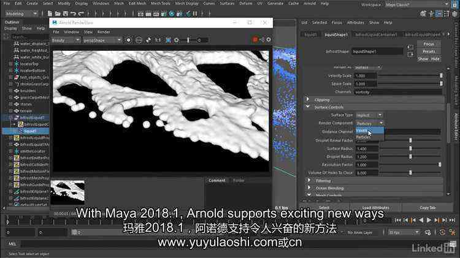Click the Load Attributes button
The image size is (460, 258).
click(376, 208)
